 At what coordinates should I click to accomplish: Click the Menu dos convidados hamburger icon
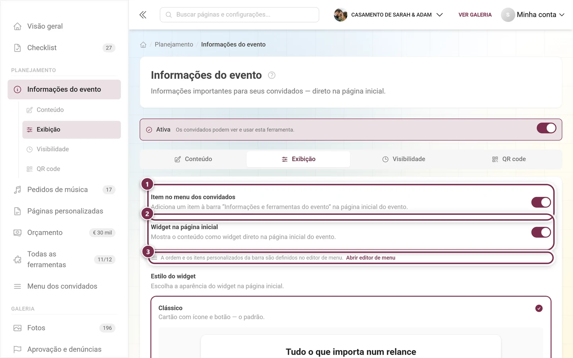[x=18, y=286]
